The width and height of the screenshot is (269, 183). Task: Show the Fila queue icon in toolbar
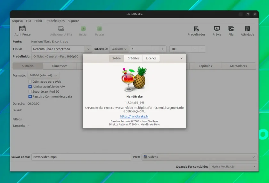click(231, 28)
